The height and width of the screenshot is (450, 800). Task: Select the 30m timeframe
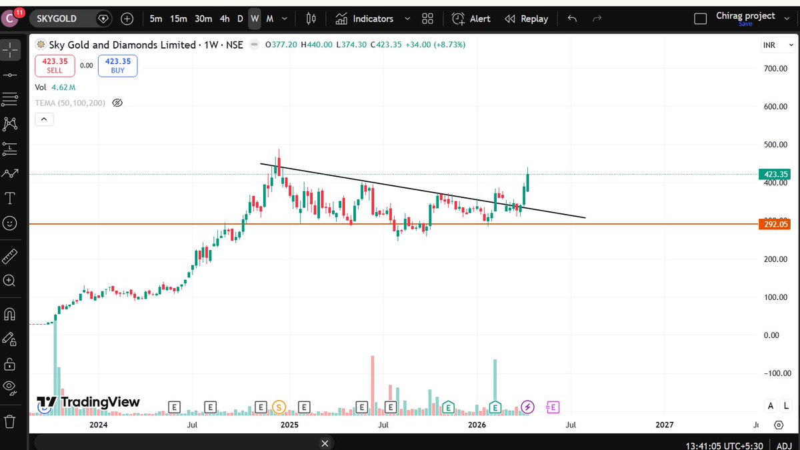[203, 19]
